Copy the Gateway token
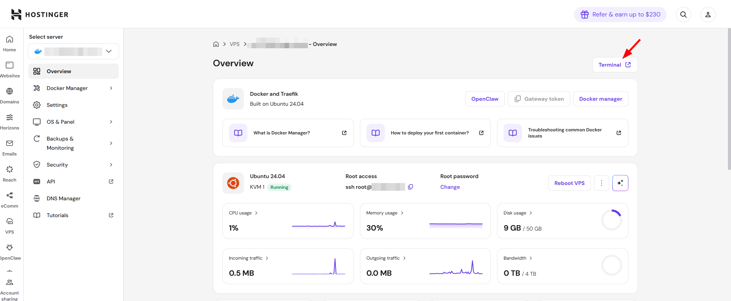Screen dimensions: 731x301 [x=539, y=99]
